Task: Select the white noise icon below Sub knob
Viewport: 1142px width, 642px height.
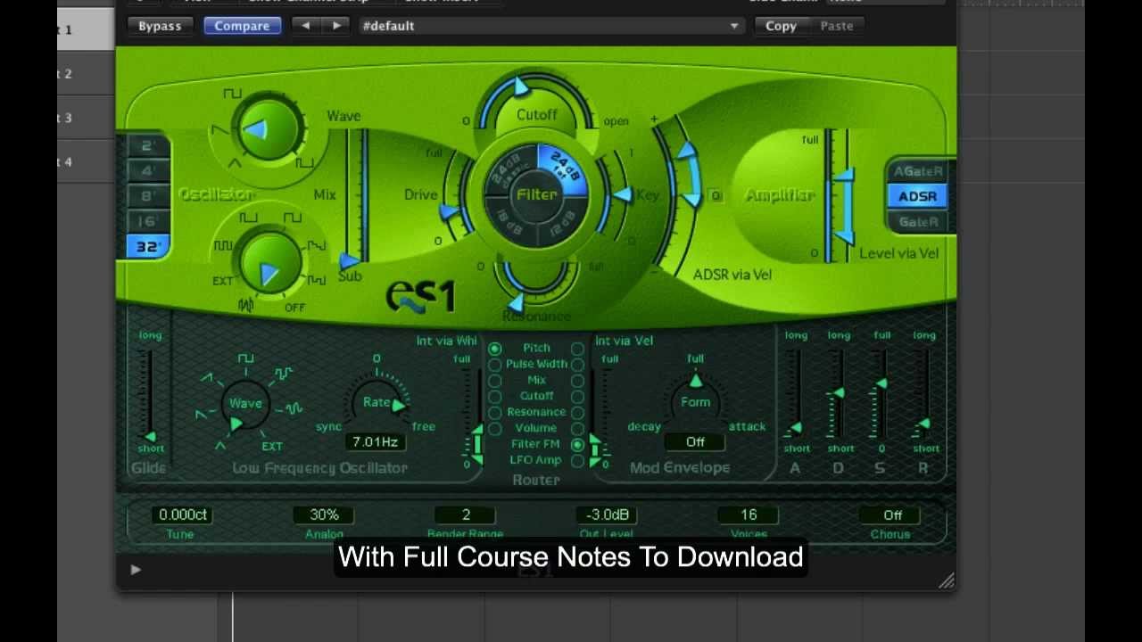Action: (245, 306)
